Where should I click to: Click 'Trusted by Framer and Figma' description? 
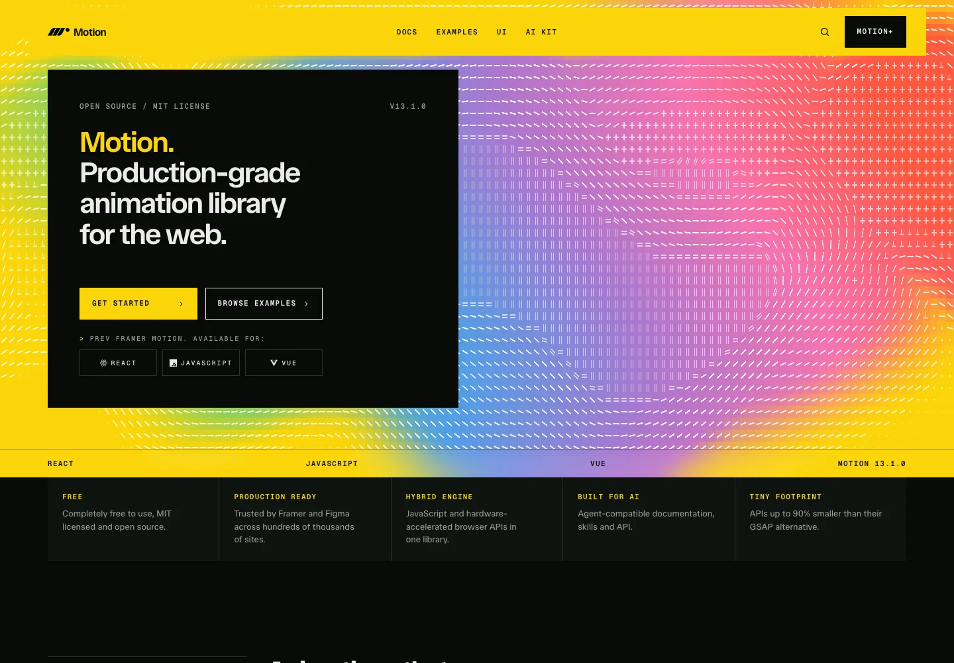point(294,526)
